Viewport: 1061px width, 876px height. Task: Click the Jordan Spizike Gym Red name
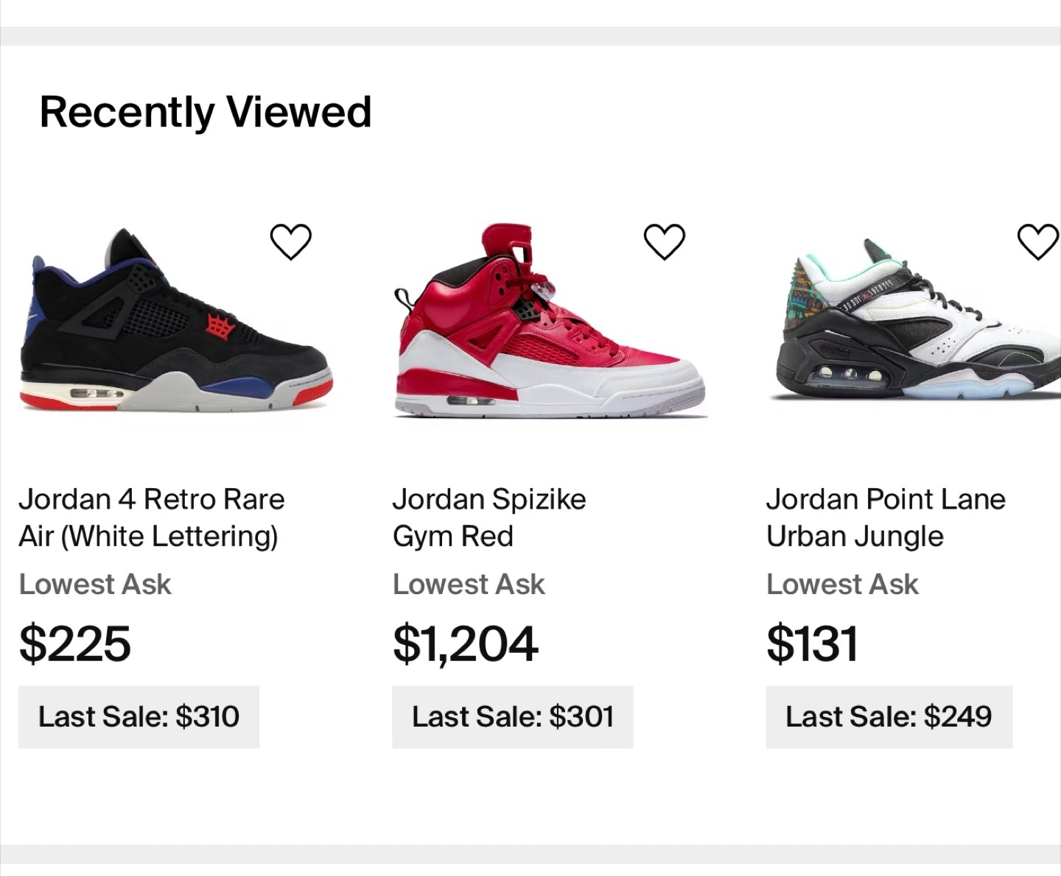(x=489, y=518)
